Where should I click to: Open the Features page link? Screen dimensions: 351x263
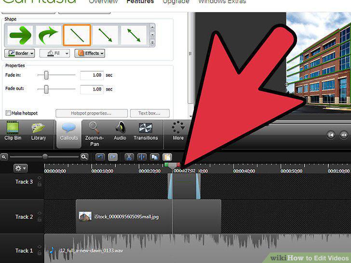point(140,1)
